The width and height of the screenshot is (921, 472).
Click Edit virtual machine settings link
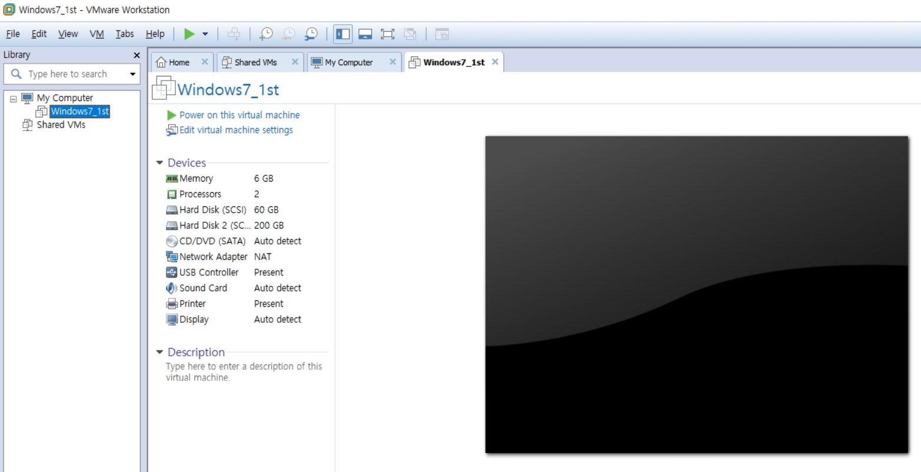[236, 130]
